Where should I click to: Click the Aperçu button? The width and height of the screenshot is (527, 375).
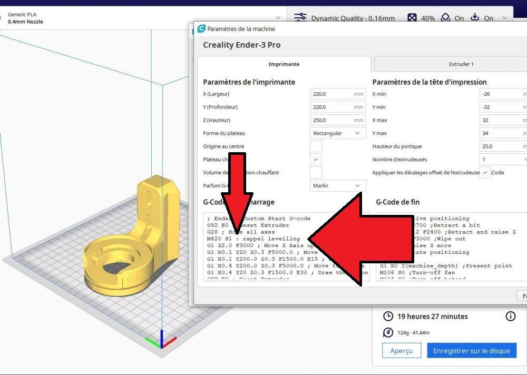pyautogui.click(x=401, y=350)
